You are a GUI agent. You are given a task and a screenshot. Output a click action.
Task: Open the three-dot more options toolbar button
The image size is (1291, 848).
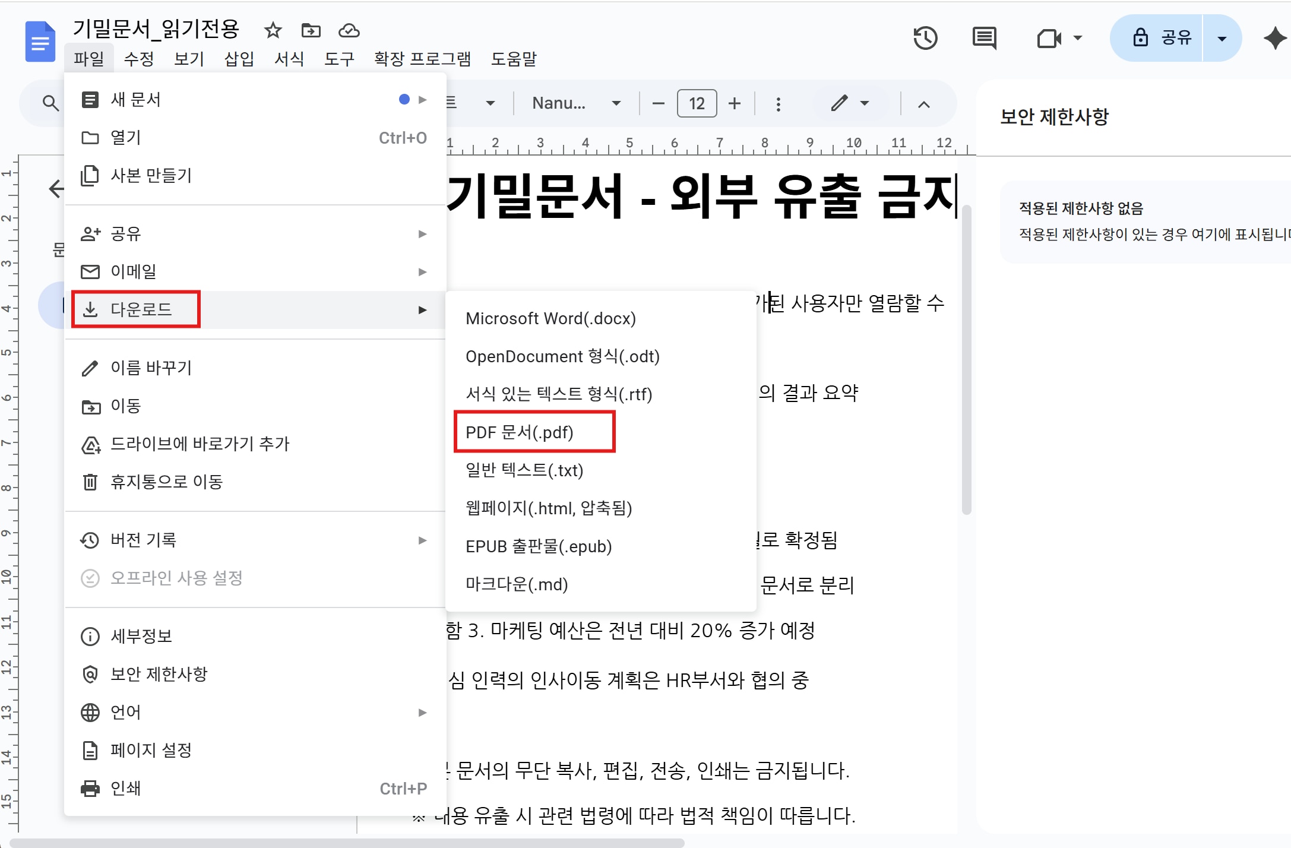click(778, 104)
